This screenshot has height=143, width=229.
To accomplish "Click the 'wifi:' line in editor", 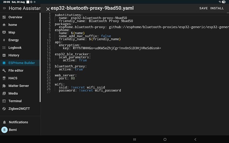I will tap(60, 84).
